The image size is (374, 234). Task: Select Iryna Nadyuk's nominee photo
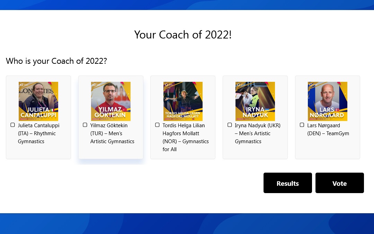[x=255, y=101]
